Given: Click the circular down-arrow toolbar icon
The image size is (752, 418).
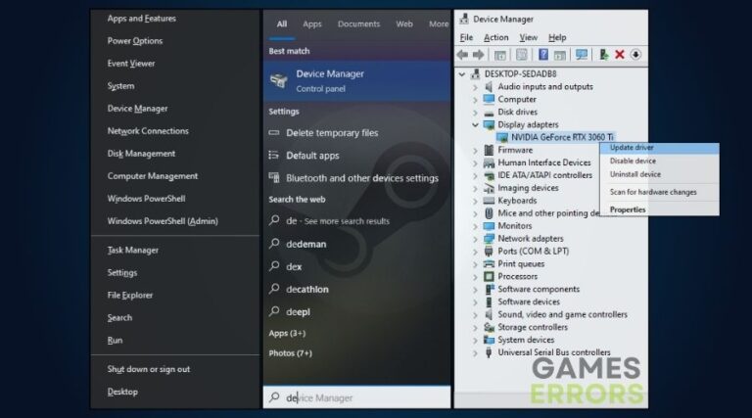Looking at the screenshot, I should pyautogui.click(x=635, y=55).
